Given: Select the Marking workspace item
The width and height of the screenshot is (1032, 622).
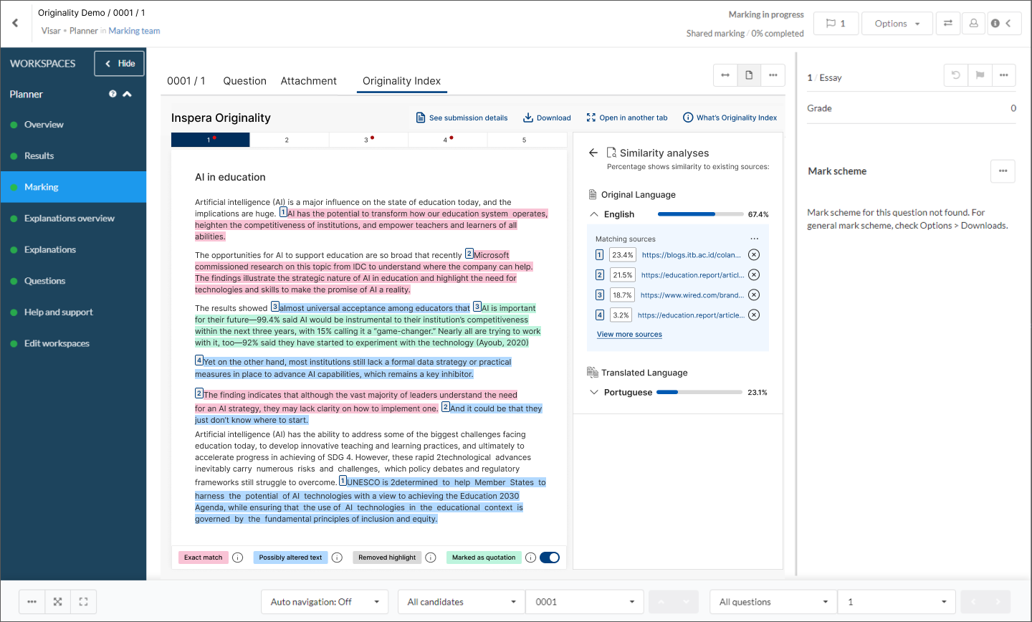Looking at the screenshot, I should [73, 187].
